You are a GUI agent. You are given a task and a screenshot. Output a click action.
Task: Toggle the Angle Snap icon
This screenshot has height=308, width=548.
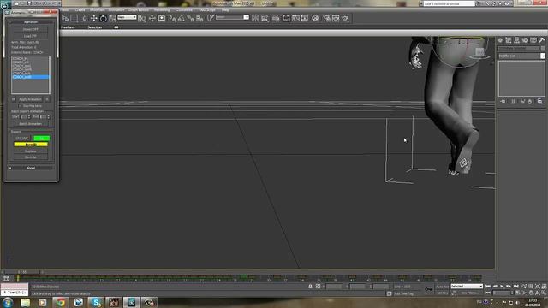pyautogui.click(x=182, y=18)
